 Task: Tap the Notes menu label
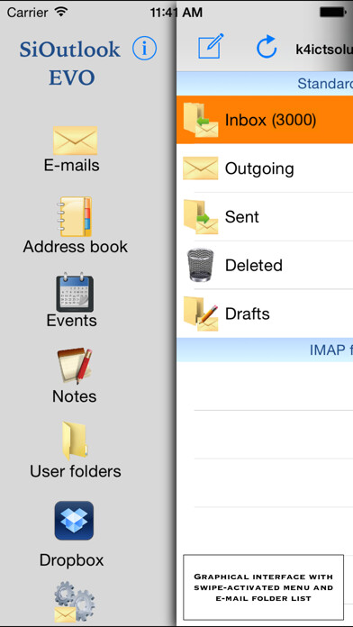[75, 396]
